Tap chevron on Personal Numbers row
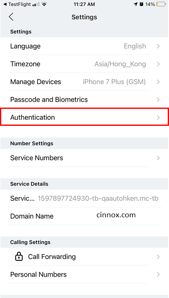Viewport: 169px width, 298px height. coord(158,274)
